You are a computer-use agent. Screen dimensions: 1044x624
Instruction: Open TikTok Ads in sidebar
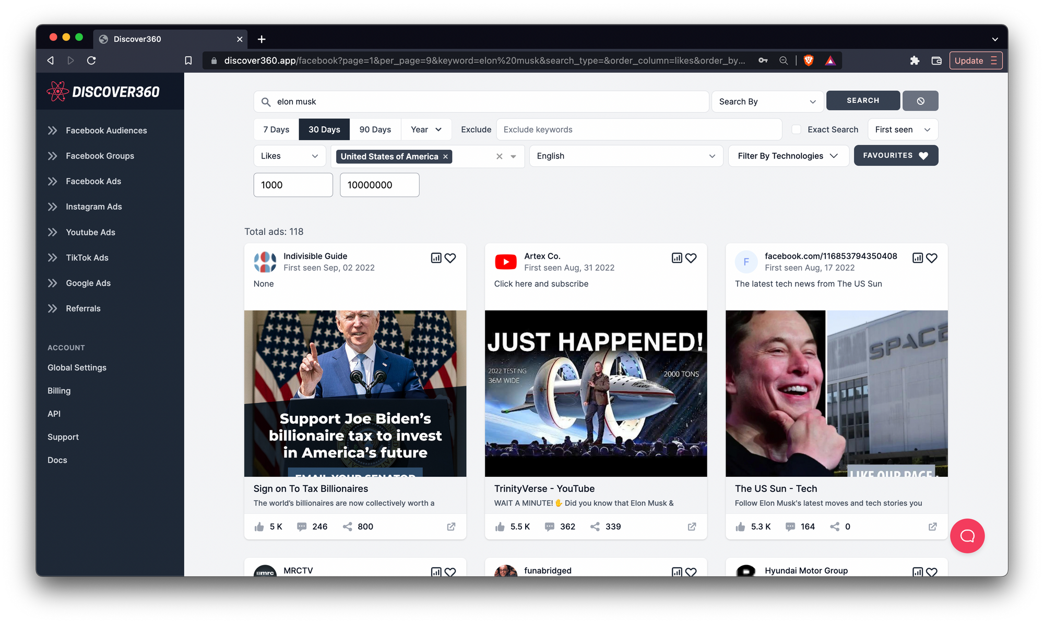87,258
